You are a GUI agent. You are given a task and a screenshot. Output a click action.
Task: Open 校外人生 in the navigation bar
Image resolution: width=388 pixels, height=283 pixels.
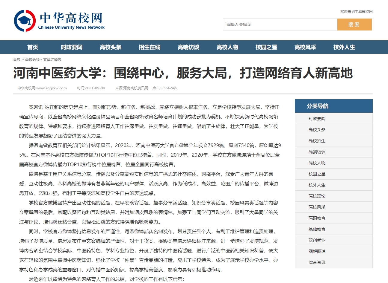[x=344, y=47]
